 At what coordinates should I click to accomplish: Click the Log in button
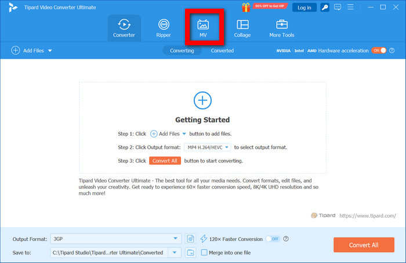tap(304, 8)
